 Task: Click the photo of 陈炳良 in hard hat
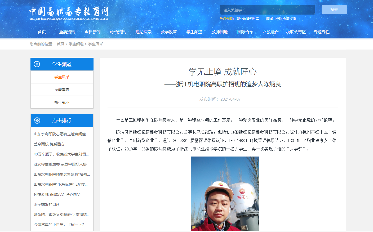click(225, 194)
